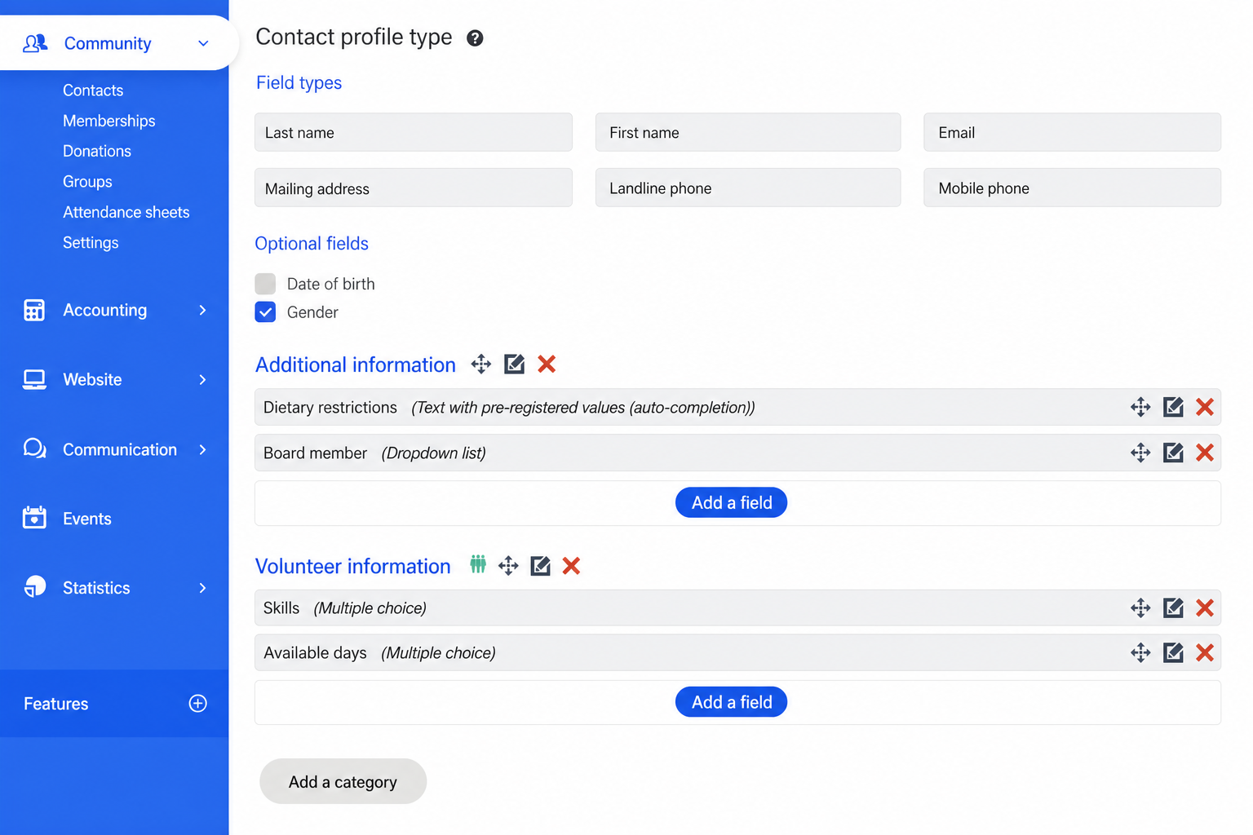The image size is (1253, 835).
Task: Delete the Board member field
Action: (1205, 453)
